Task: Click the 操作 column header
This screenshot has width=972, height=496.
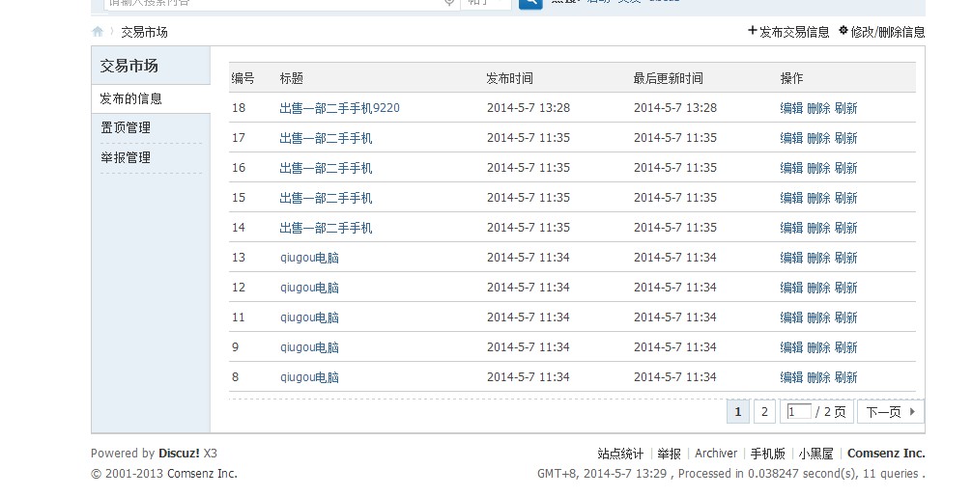Action: coord(791,78)
